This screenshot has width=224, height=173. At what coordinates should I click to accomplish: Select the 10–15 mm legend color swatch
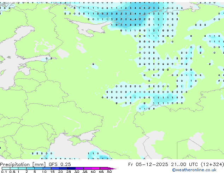(x=47, y=168)
